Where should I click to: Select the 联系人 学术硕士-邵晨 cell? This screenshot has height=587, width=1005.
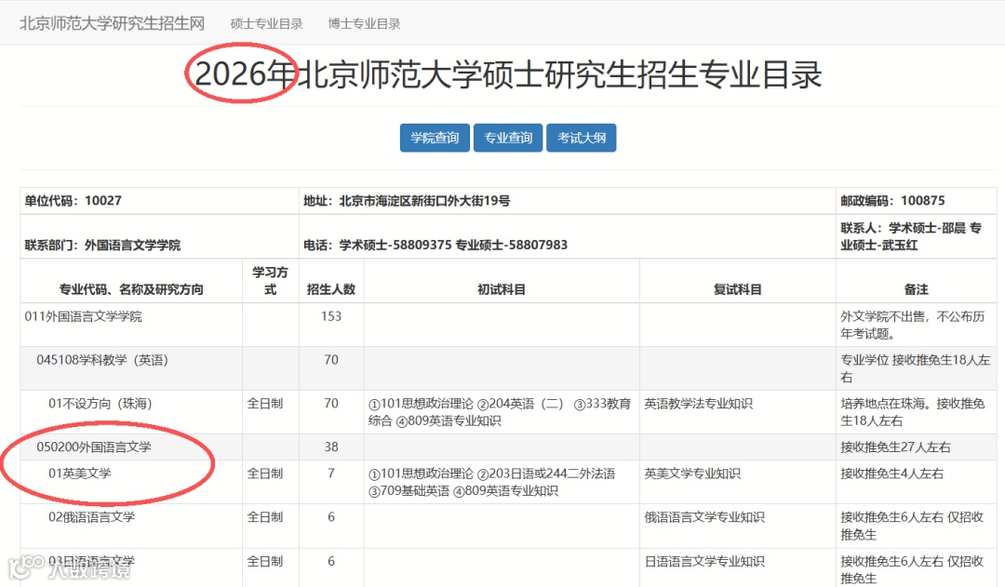(916, 236)
